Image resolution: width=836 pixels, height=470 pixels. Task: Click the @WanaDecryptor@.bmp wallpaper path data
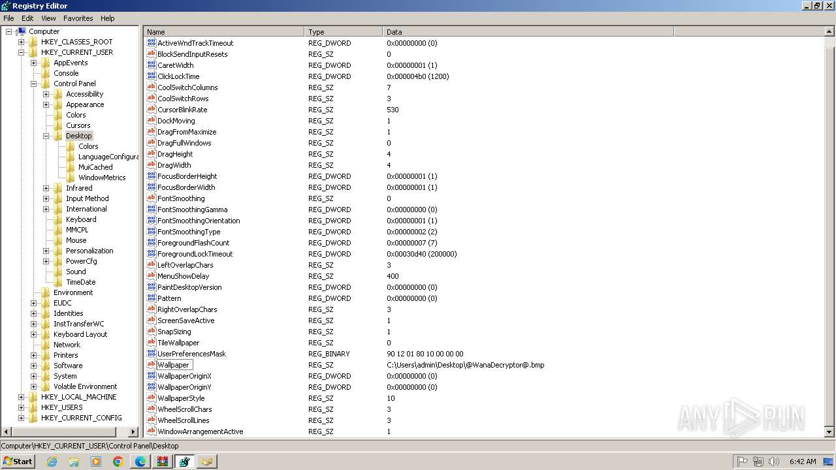pos(465,365)
